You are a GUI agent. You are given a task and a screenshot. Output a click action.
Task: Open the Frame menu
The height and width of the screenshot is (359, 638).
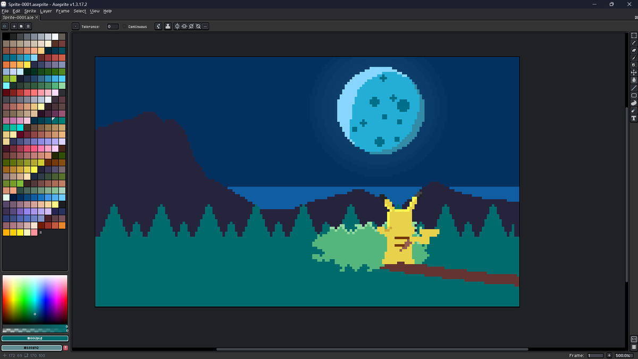click(x=63, y=11)
